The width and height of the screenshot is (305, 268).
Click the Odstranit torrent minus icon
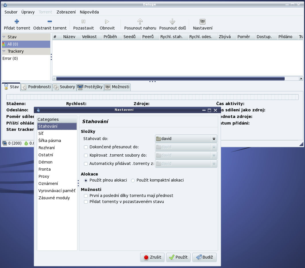[x=50, y=21]
